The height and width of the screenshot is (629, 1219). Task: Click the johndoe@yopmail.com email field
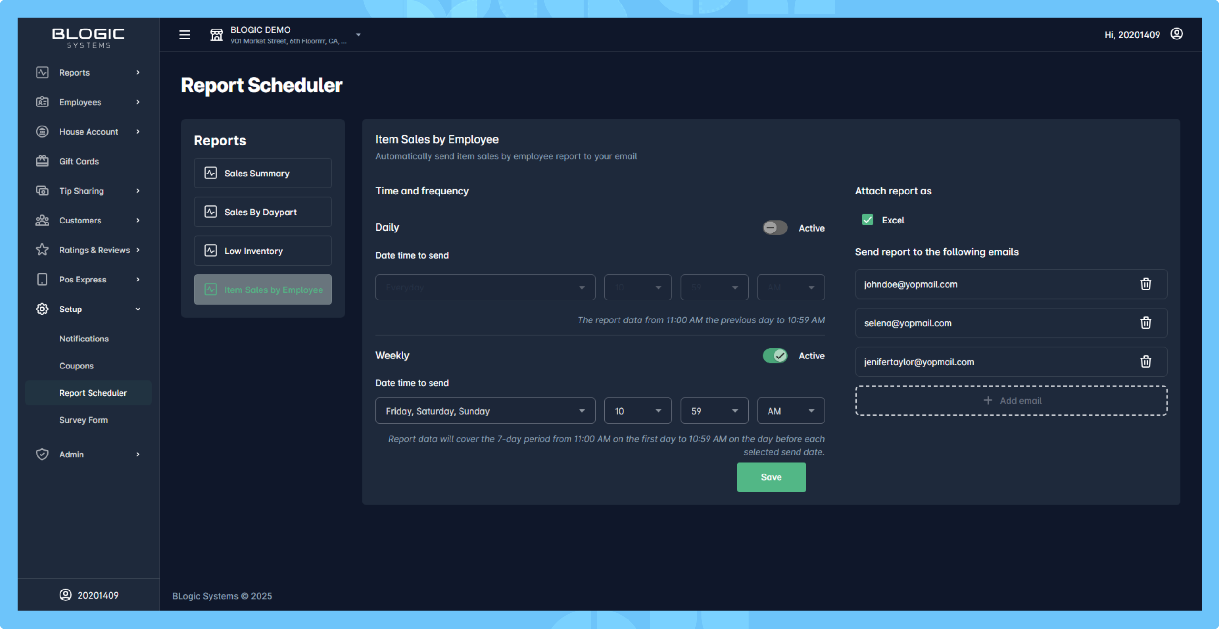[1011, 284]
